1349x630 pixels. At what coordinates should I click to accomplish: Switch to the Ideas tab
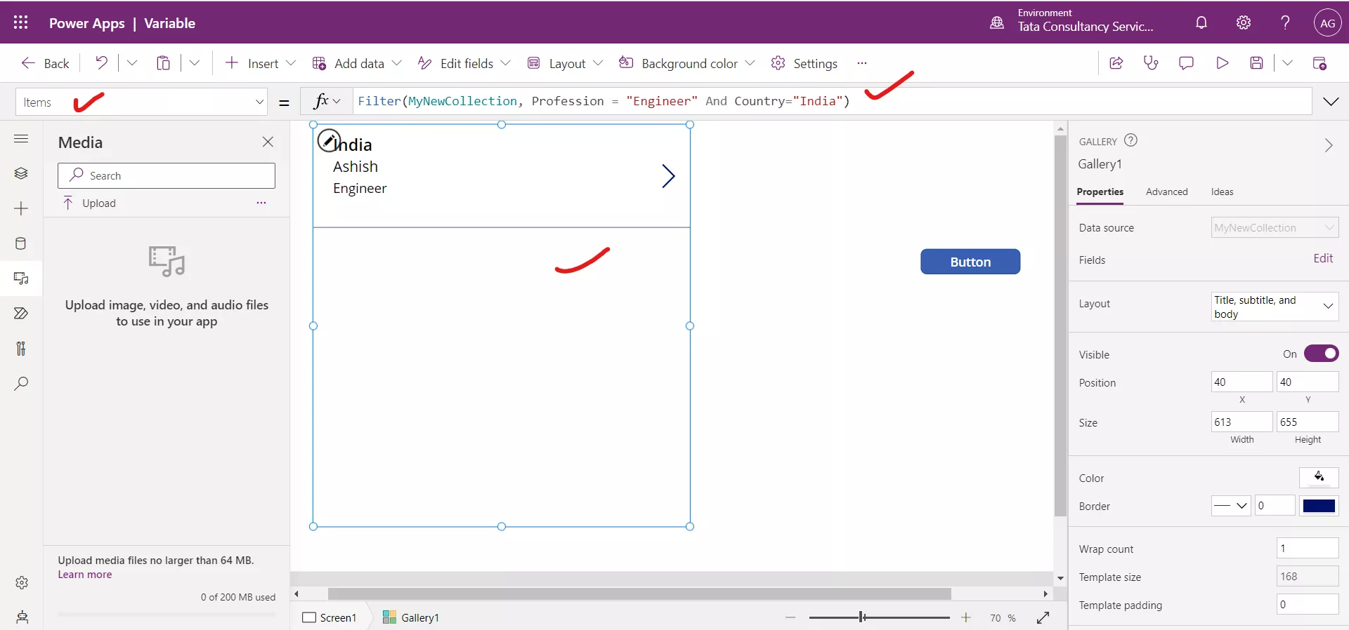[x=1222, y=192]
